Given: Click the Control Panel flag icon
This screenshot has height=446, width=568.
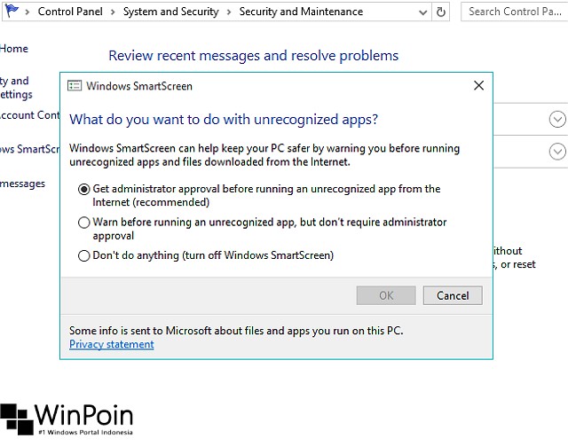Looking at the screenshot, I should (x=12, y=10).
